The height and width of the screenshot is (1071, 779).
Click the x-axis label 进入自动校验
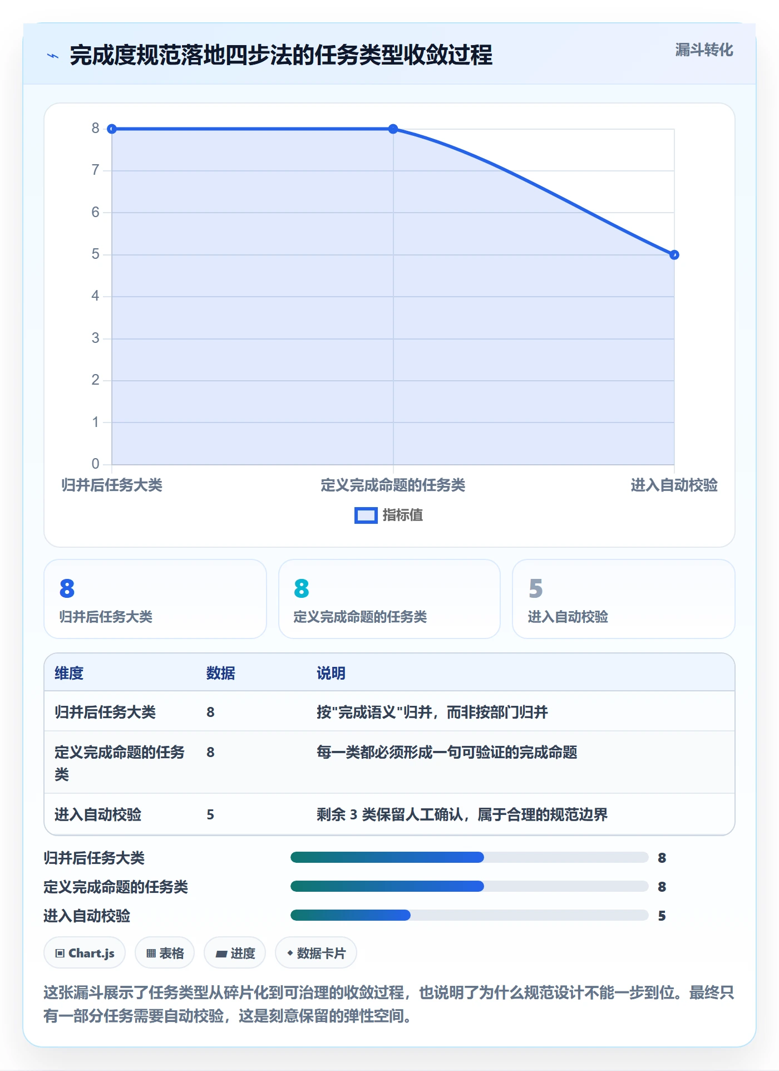(x=674, y=485)
